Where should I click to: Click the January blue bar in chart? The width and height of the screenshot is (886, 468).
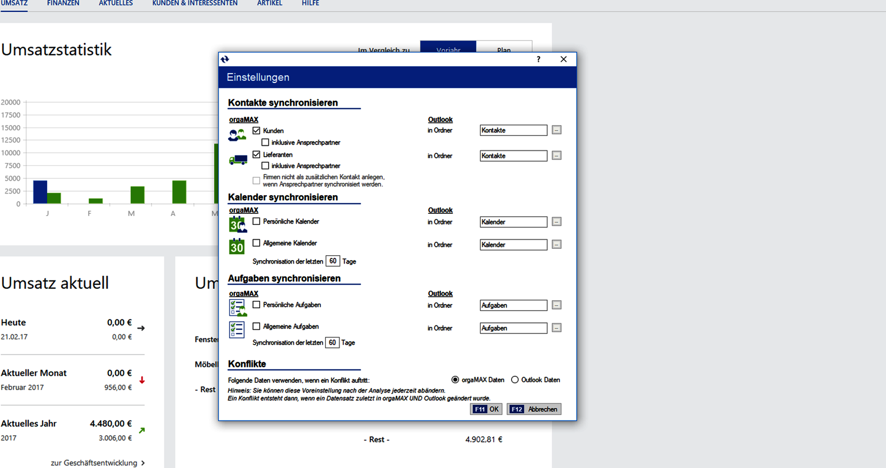pyautogui.click(x=40, y=192)
